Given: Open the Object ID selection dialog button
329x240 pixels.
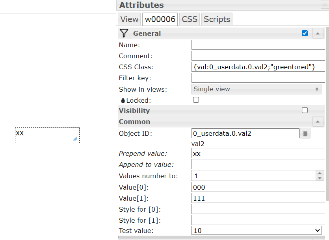Looking at the screenshot, I should (305, 133).
